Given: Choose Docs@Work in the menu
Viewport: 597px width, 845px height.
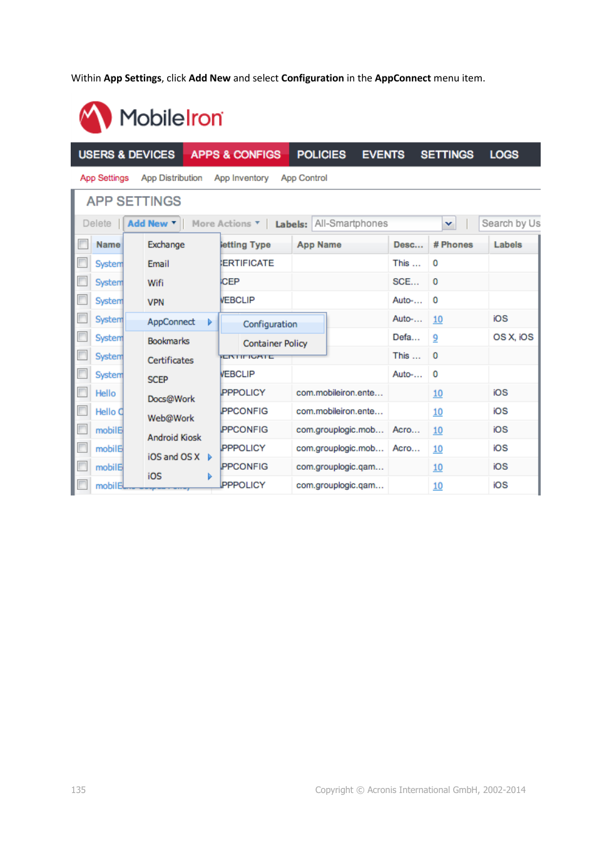Looking at the screenshot, I should pyautogui.click(x=171, y=399).
